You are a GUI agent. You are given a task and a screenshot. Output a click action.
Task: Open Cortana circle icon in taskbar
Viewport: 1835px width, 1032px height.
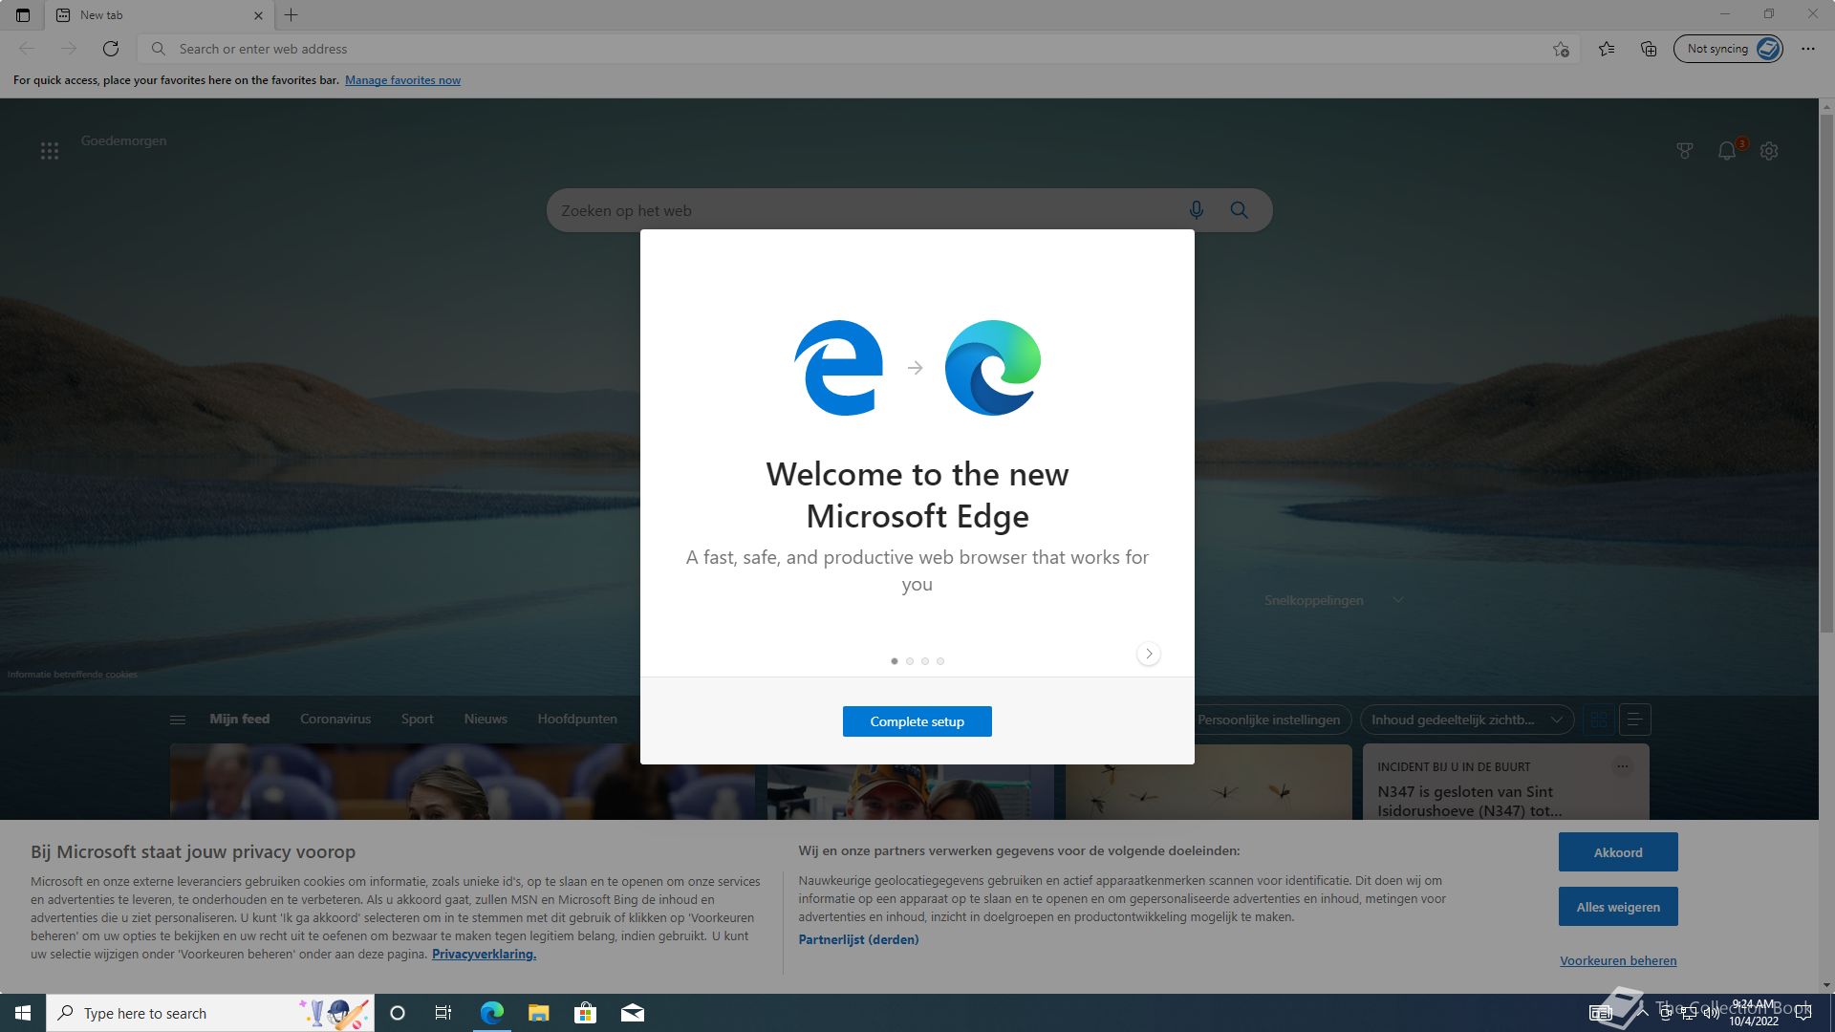(x=398, y=1013)
